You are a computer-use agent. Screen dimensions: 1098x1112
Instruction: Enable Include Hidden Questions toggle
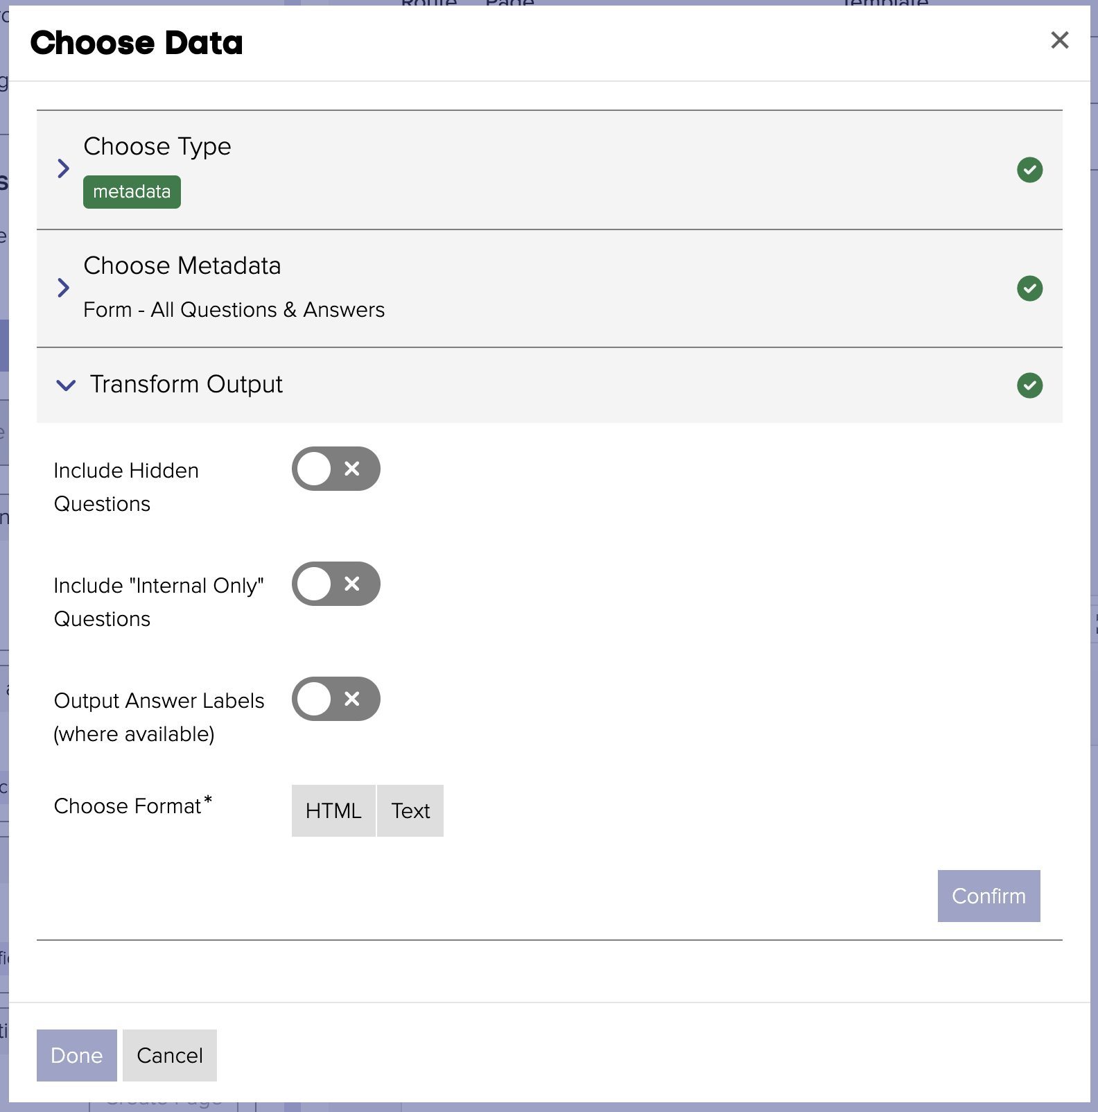(335, 469)
